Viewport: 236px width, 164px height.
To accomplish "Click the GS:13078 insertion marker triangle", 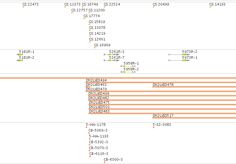I will (x=90, y=30).
